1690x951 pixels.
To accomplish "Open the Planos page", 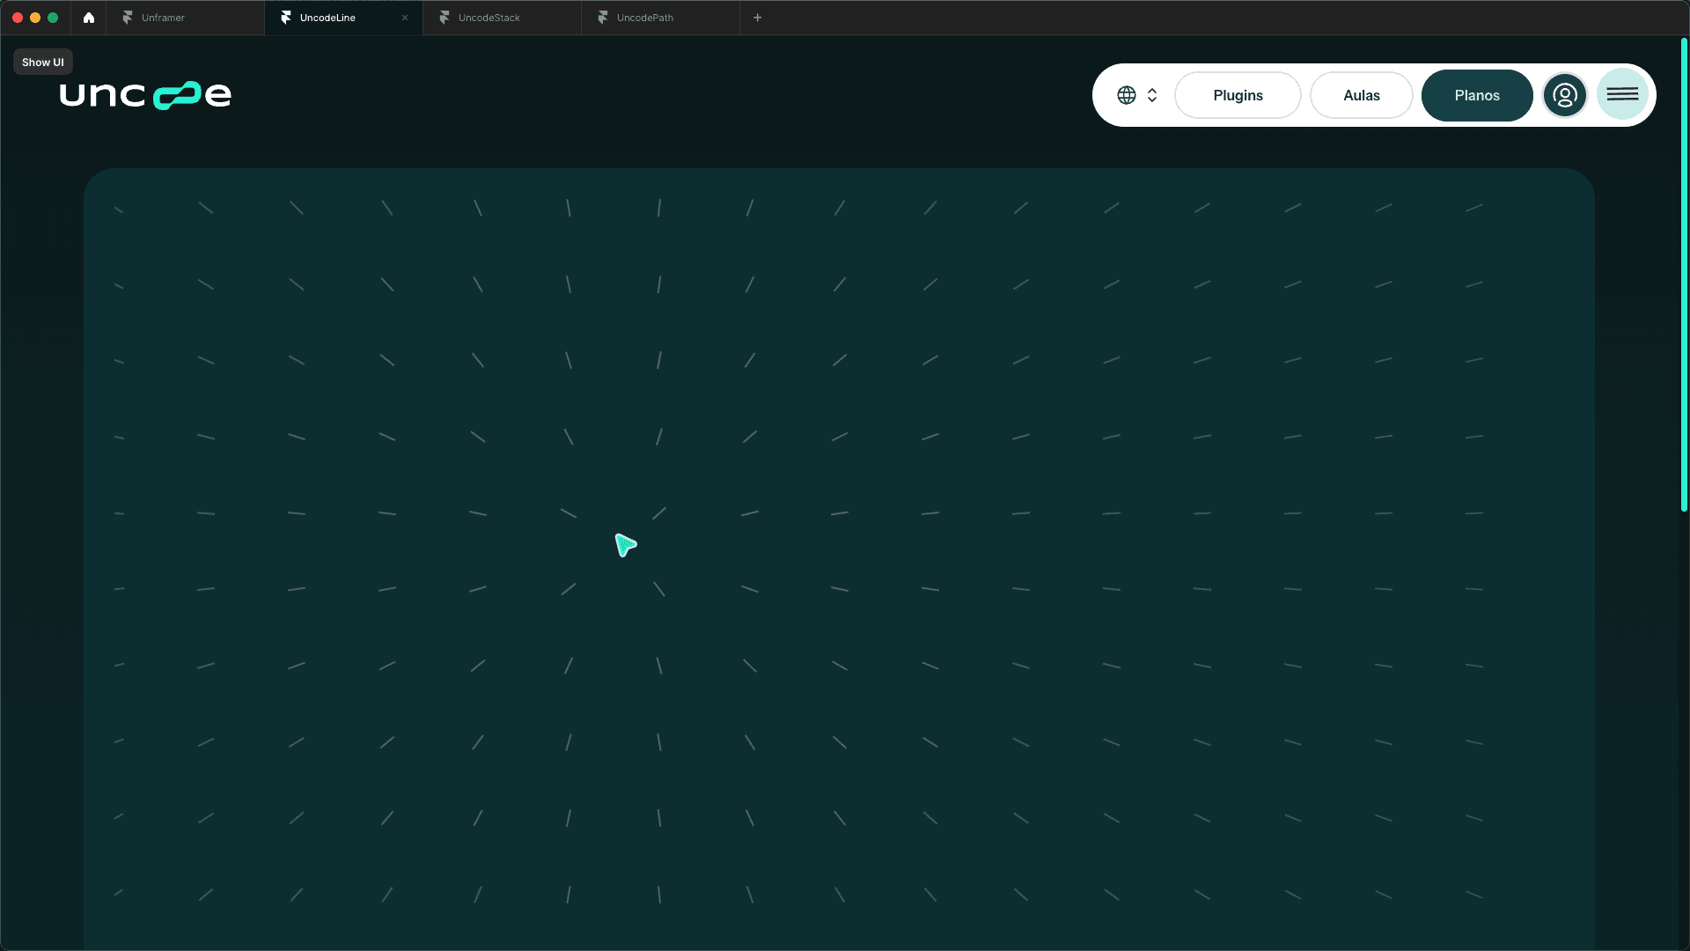I will tap(1477, 95).
